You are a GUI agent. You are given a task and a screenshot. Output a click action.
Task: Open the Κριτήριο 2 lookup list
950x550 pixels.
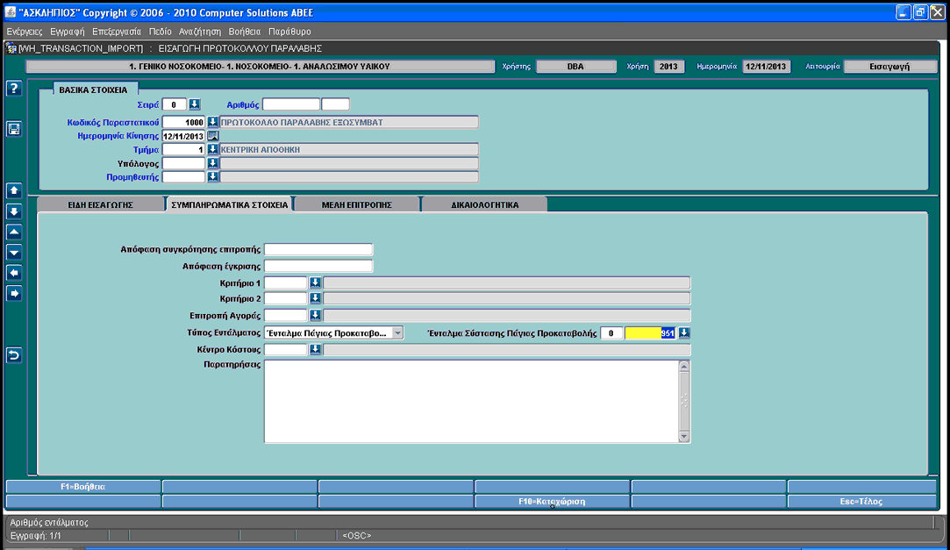click(315, 298)
